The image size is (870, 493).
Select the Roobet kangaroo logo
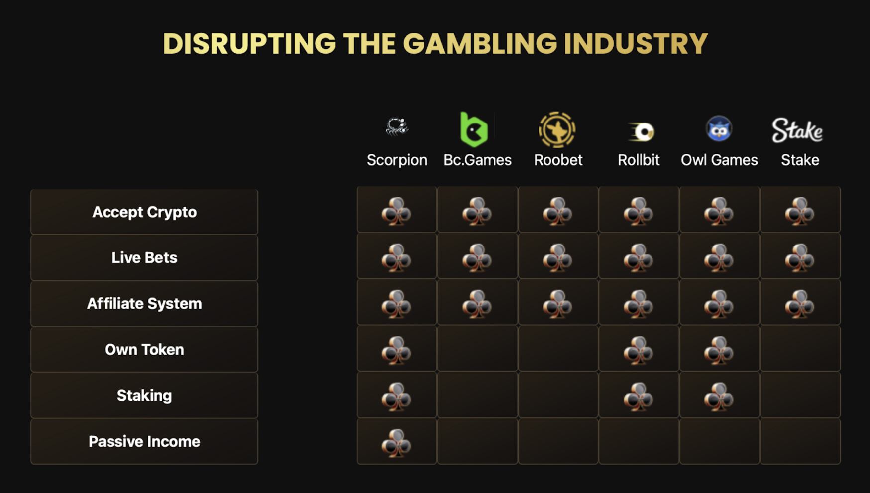pos(557,129)
